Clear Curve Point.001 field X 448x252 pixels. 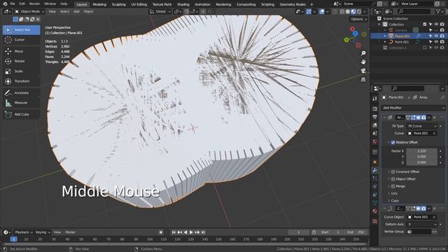pyautogui.click(x=434, y=134)
